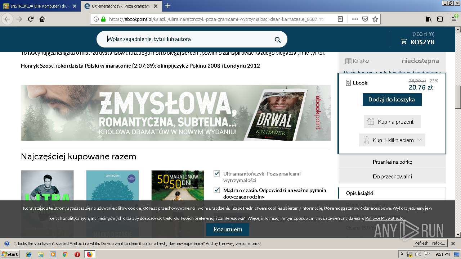Click the magnifier search icon in search box
Viewport: 461px width, 259px height.
(277, 40)
